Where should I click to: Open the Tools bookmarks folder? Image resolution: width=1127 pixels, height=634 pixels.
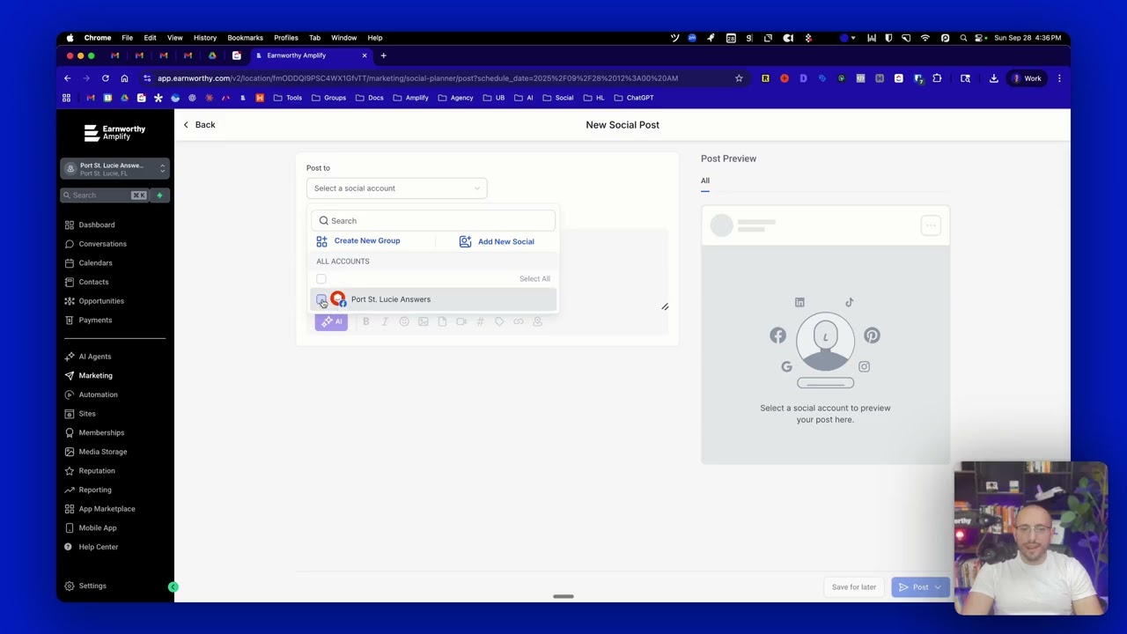click(288, 98)
